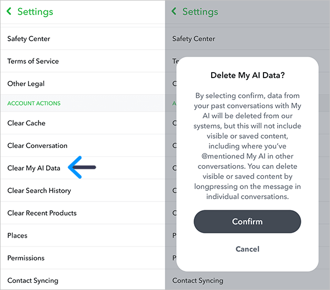Choose Clear Recent Products
Screen dimensions: 330x290
[42, 213]
